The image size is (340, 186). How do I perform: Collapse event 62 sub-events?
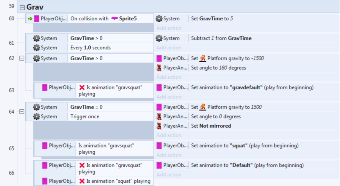[x=22, y=58]
